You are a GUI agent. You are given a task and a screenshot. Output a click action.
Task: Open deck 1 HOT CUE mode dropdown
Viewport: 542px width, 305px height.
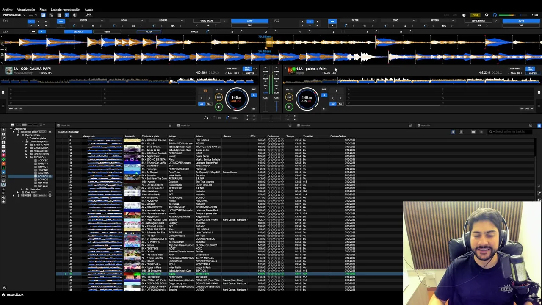pos(15,108)
